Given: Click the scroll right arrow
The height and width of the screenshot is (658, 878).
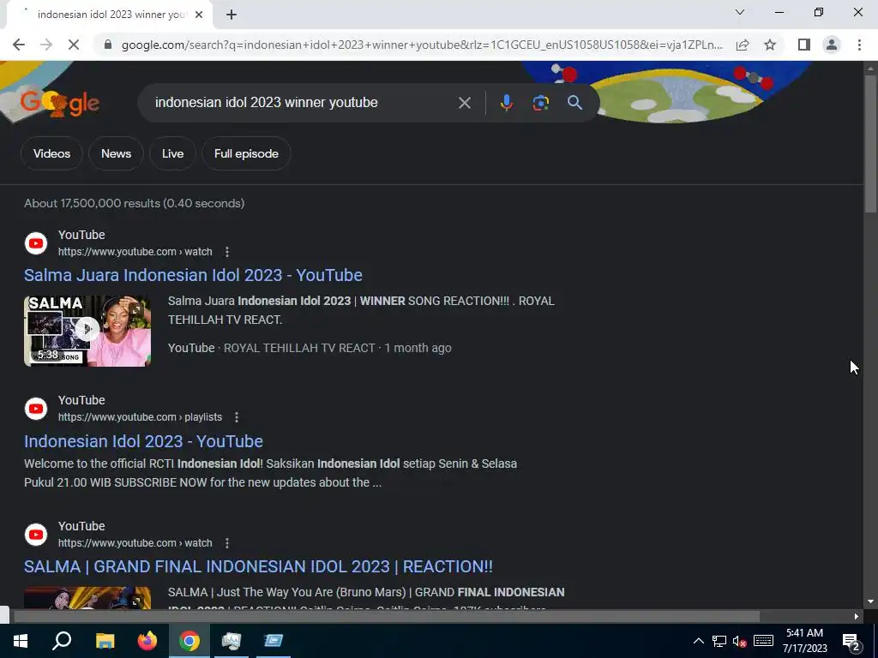Looking at the screenshot, I should tap(857, 617).
